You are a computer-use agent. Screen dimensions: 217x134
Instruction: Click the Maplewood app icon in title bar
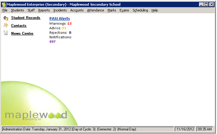point(4,4)
